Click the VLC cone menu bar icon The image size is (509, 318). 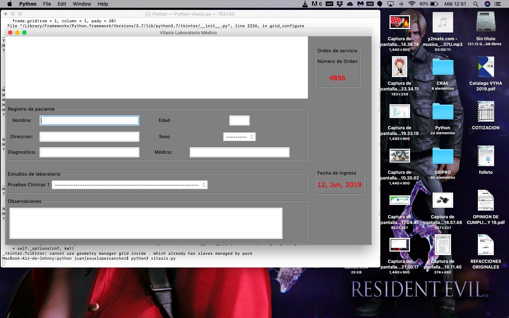tap(305, 4)
